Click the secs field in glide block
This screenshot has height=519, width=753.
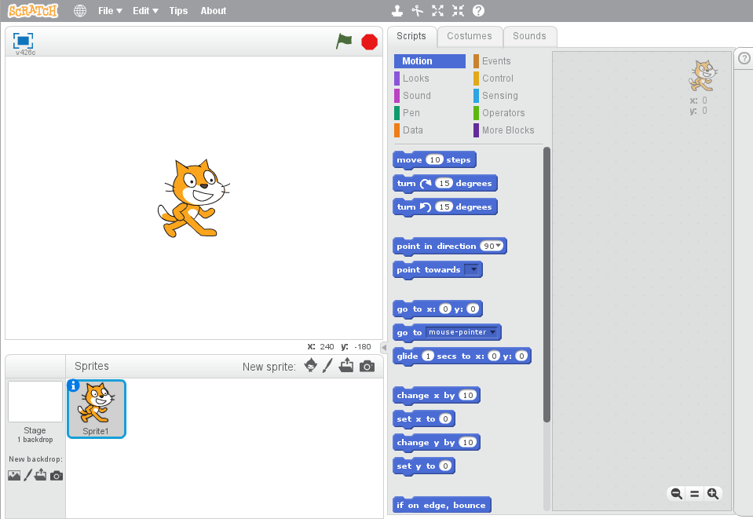coord(428,356)
